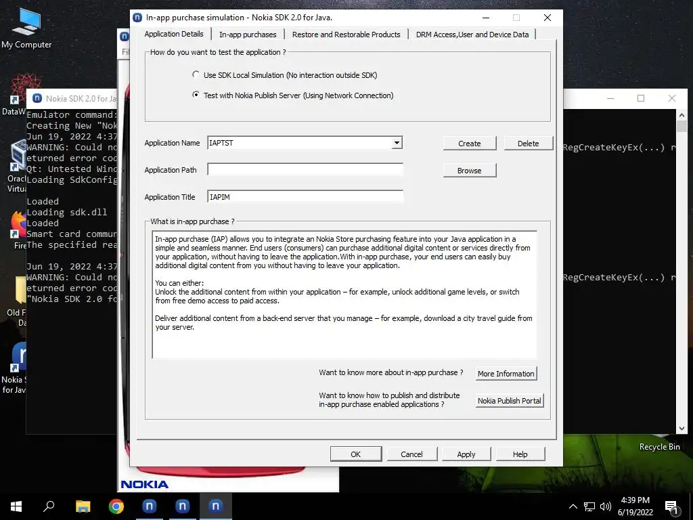Switch to the Application Details tab
Screen dimensions: 693x520
[174, 34]
